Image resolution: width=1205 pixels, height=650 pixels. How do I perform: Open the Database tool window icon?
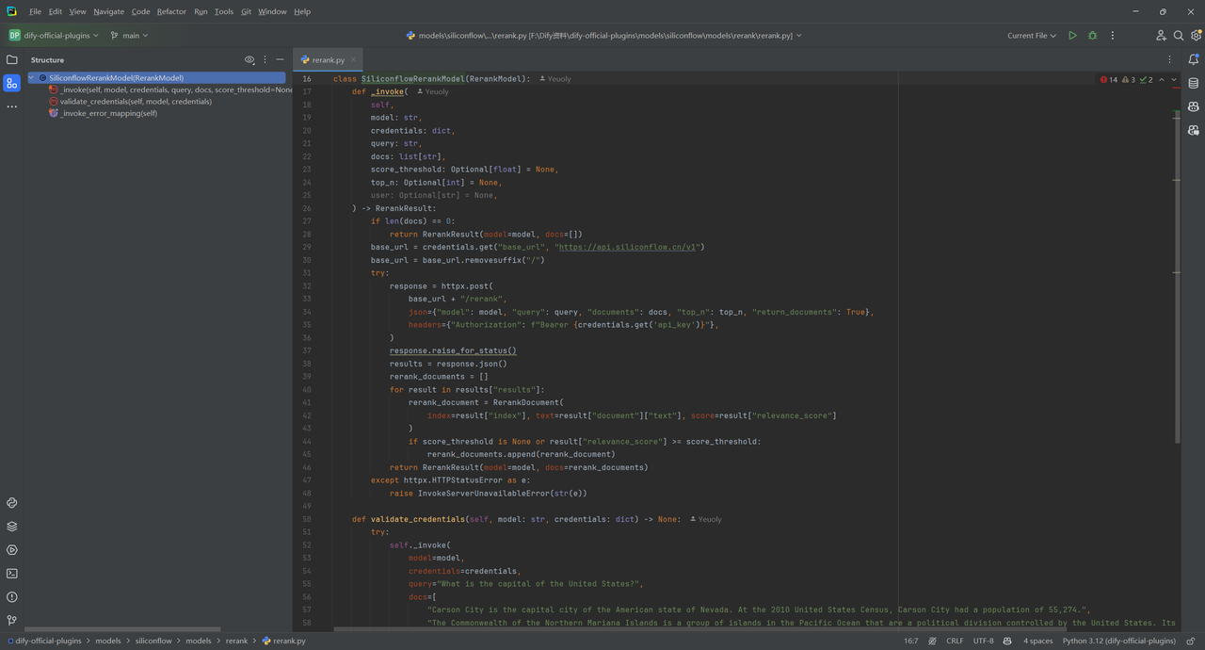(1194, 83)
